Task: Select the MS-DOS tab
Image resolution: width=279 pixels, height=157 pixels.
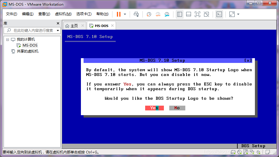Action: pyautogui.click(x=101, y=26)
